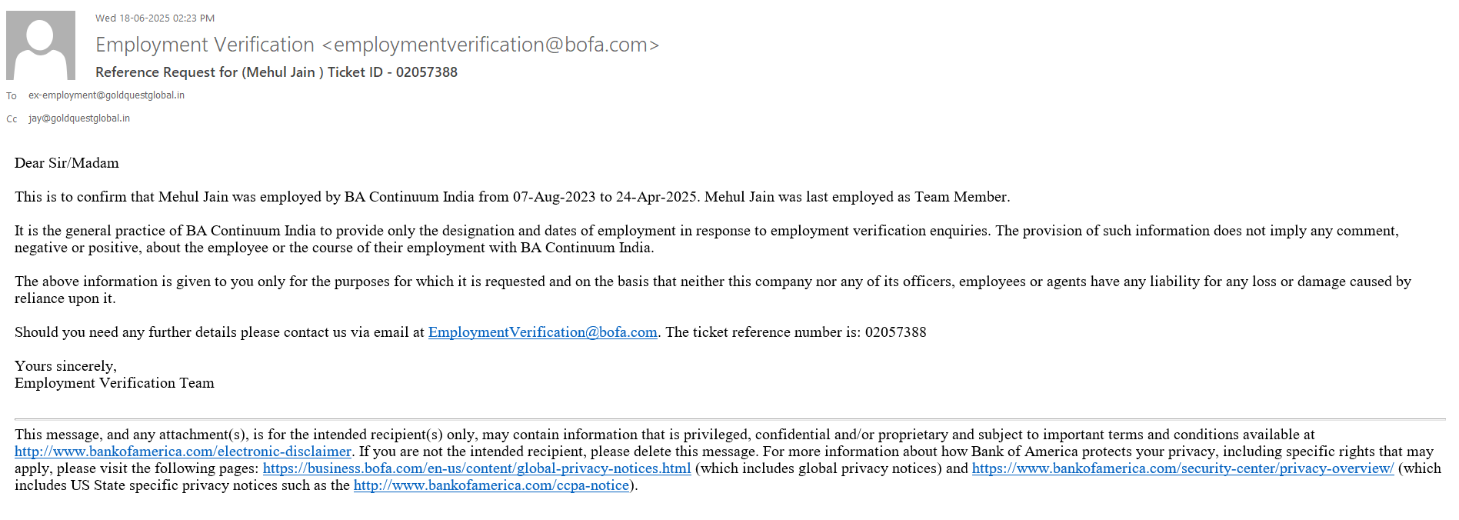Click the email date Wed 18-06-2025
Viewport: 1459px width, 520px height.
coord(155,18)
